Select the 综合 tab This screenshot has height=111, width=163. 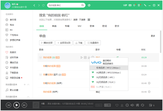coord(42,26)
